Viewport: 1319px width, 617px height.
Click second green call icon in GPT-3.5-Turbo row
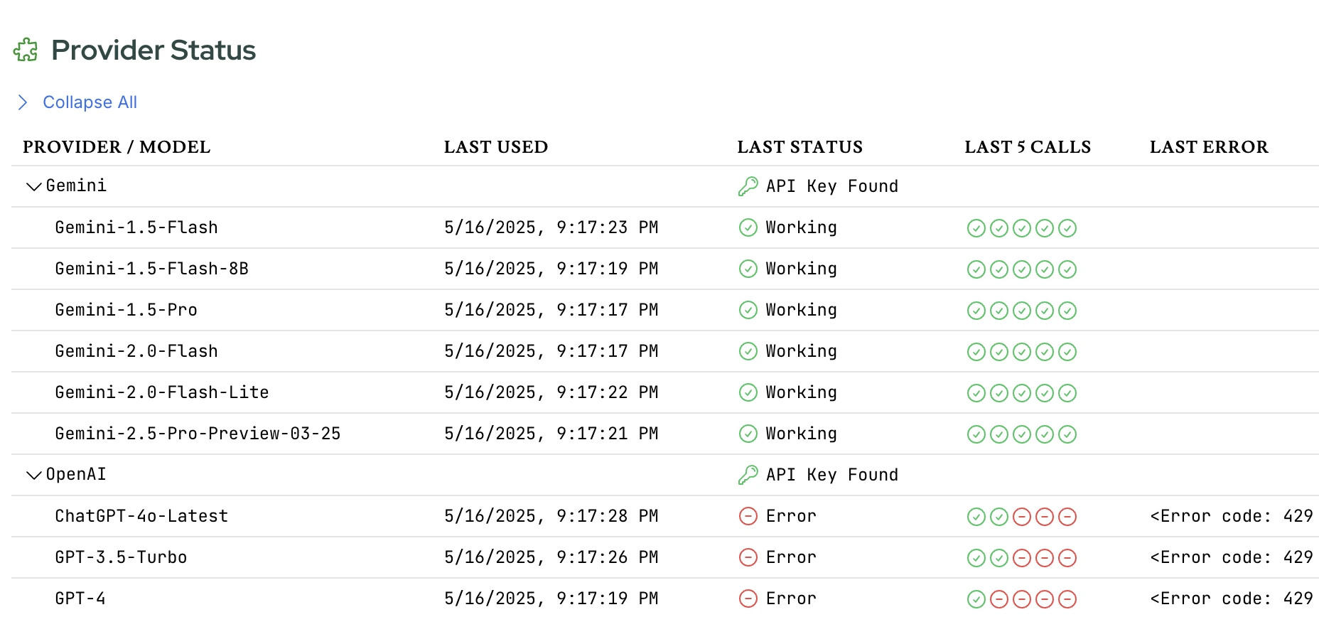999,558
